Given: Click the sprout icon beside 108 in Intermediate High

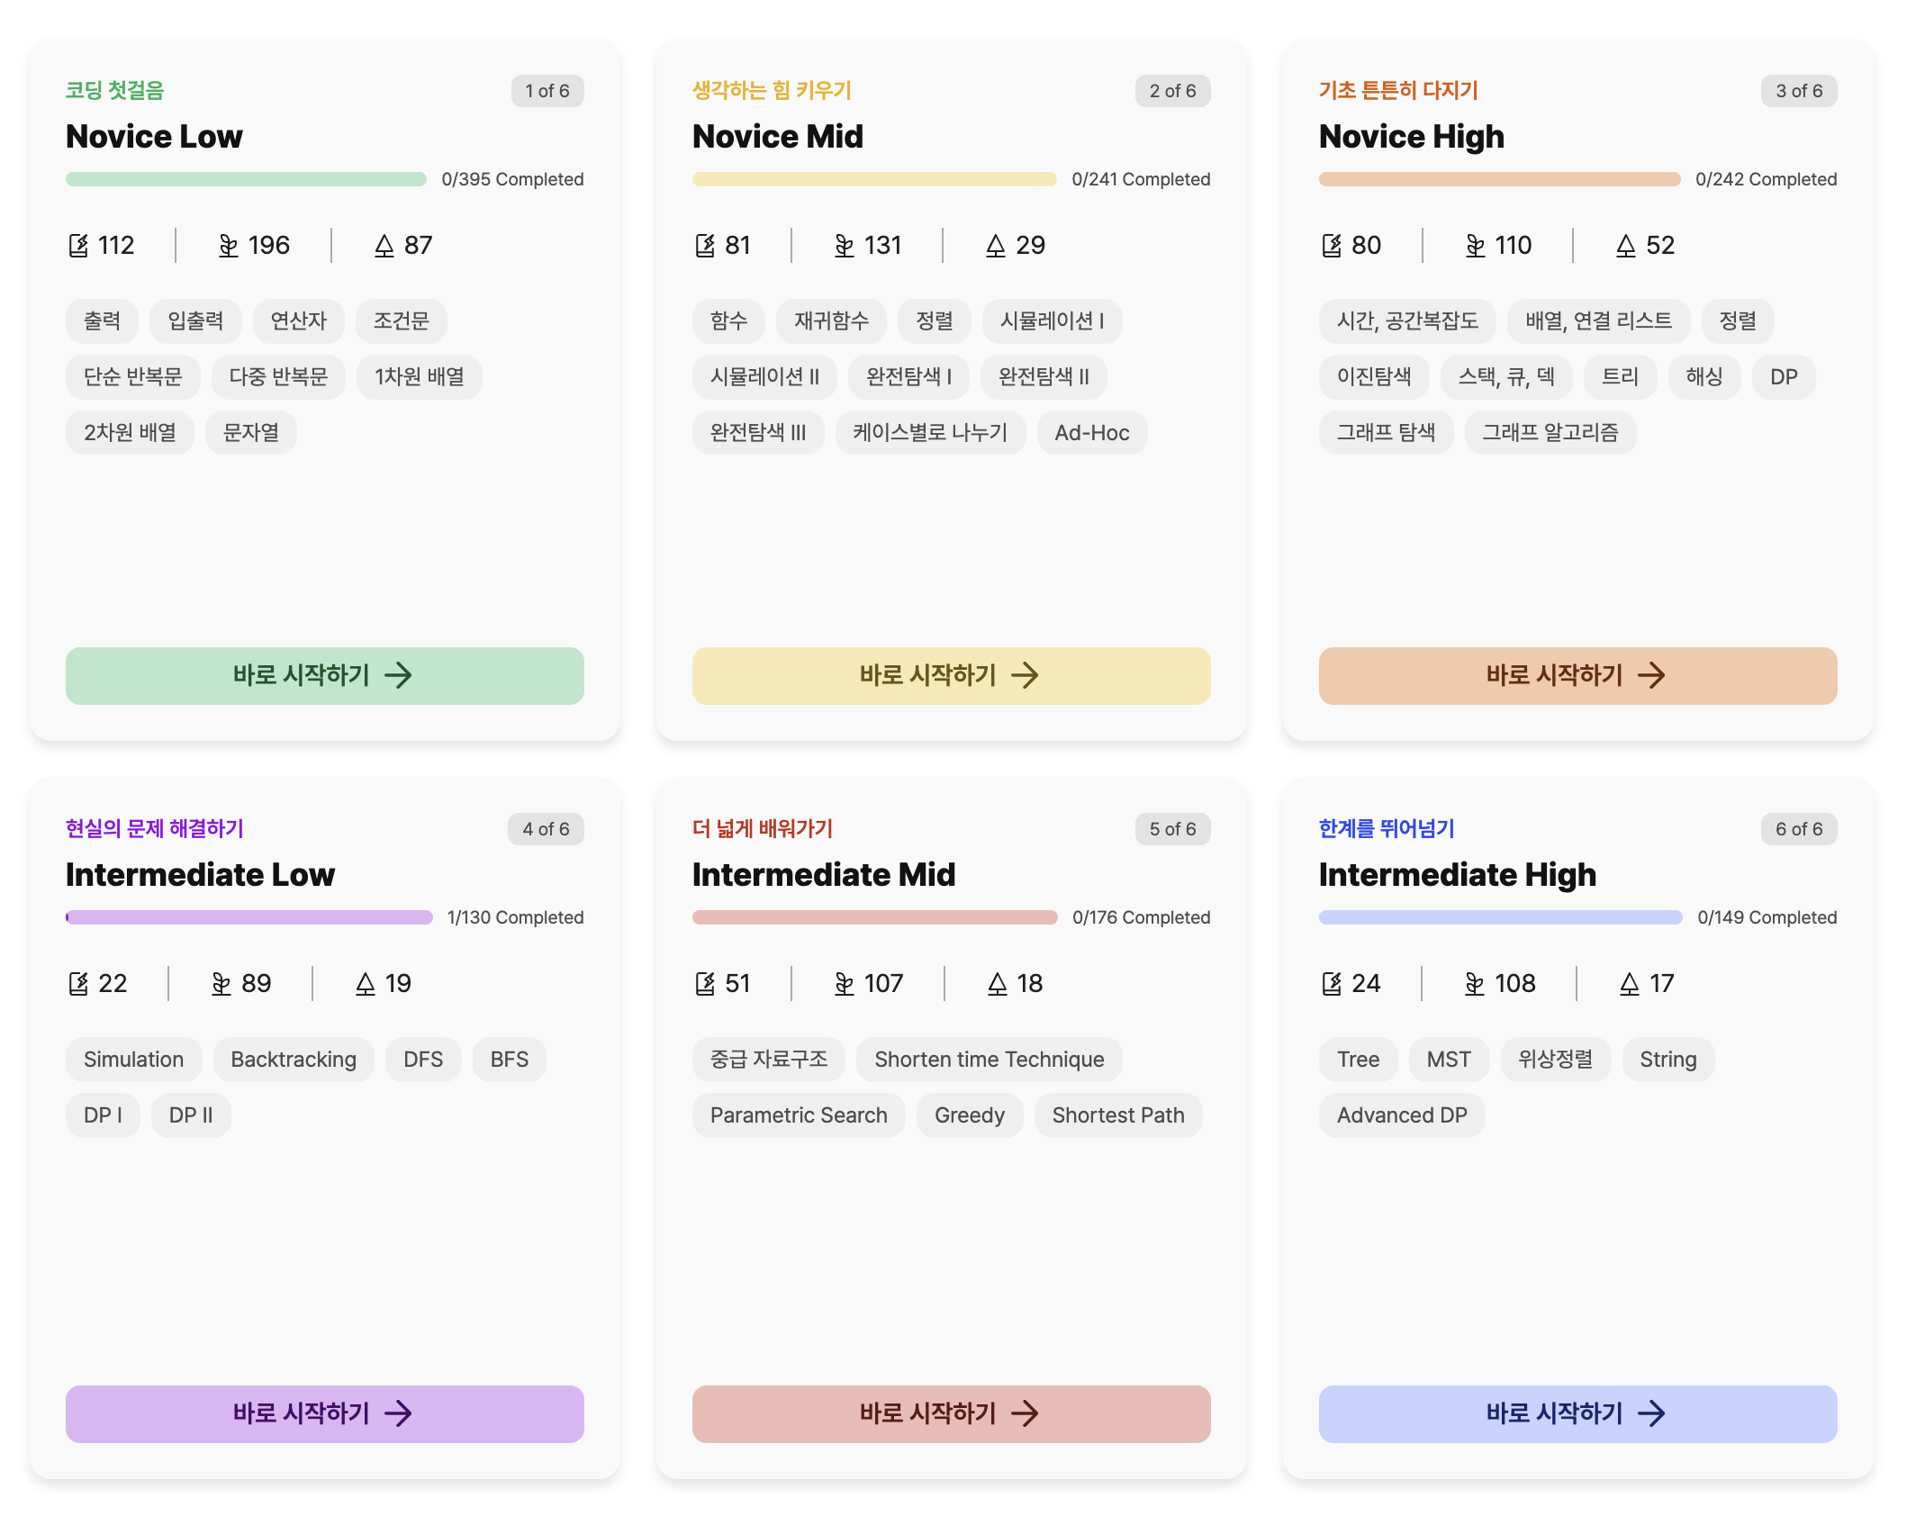Looking at the screenshot, I should tap(1475, 984).
